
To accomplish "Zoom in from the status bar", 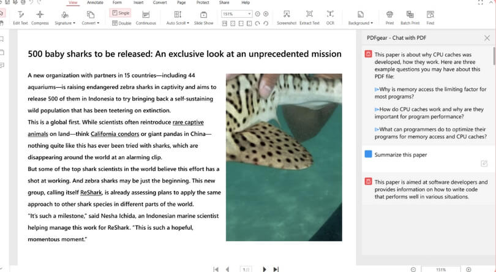I will [468, 270].
